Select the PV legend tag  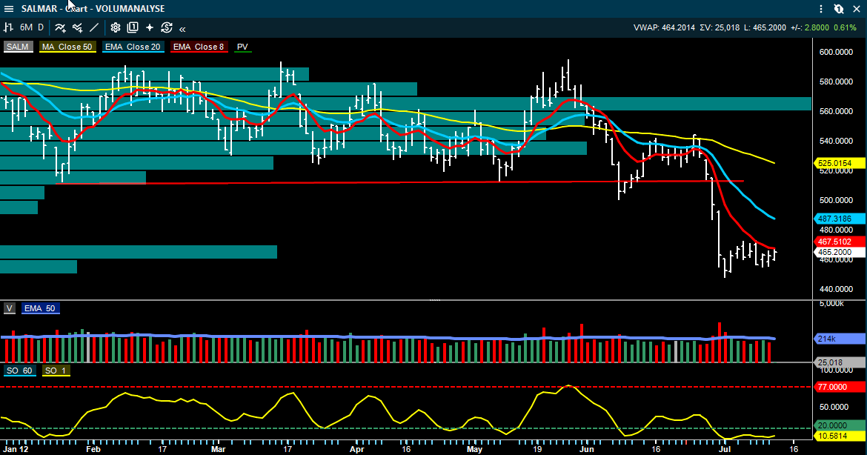pos(243,47)
